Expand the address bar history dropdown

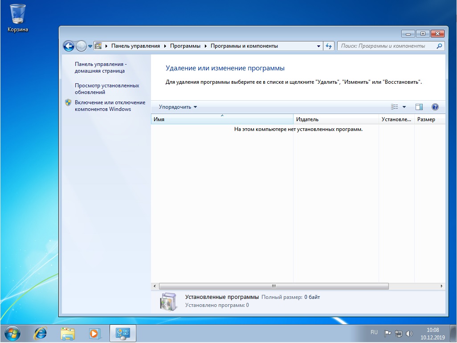[318, 46]
